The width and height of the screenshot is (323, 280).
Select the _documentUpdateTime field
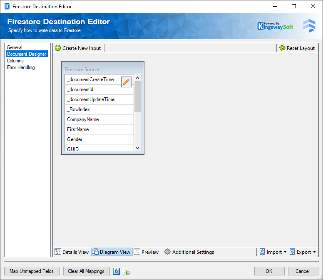coord(99,99)
